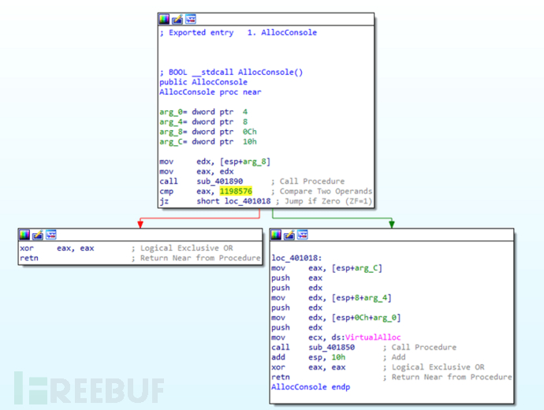Click the 'BOOL __stdcall AllocConsole()' prototype line
The height and width of the screenshot is (410, 544).
231,73
